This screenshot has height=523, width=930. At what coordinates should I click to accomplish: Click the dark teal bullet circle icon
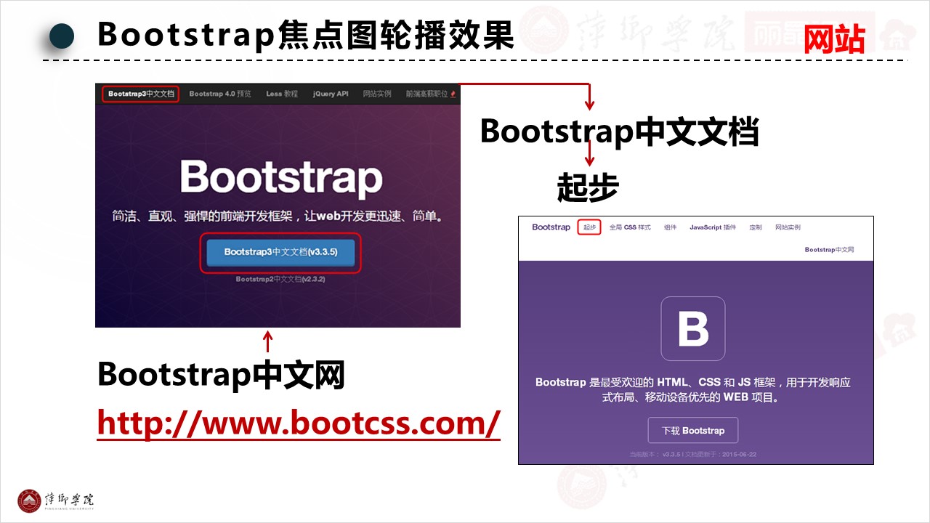pyautogui.click(x=62, y=36)
